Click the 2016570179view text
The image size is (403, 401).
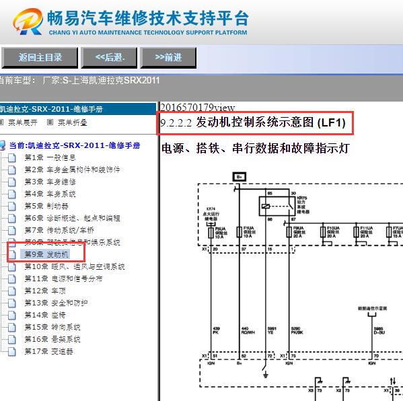197,108
